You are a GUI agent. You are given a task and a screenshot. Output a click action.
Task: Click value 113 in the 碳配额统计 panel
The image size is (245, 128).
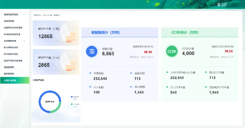138,79
